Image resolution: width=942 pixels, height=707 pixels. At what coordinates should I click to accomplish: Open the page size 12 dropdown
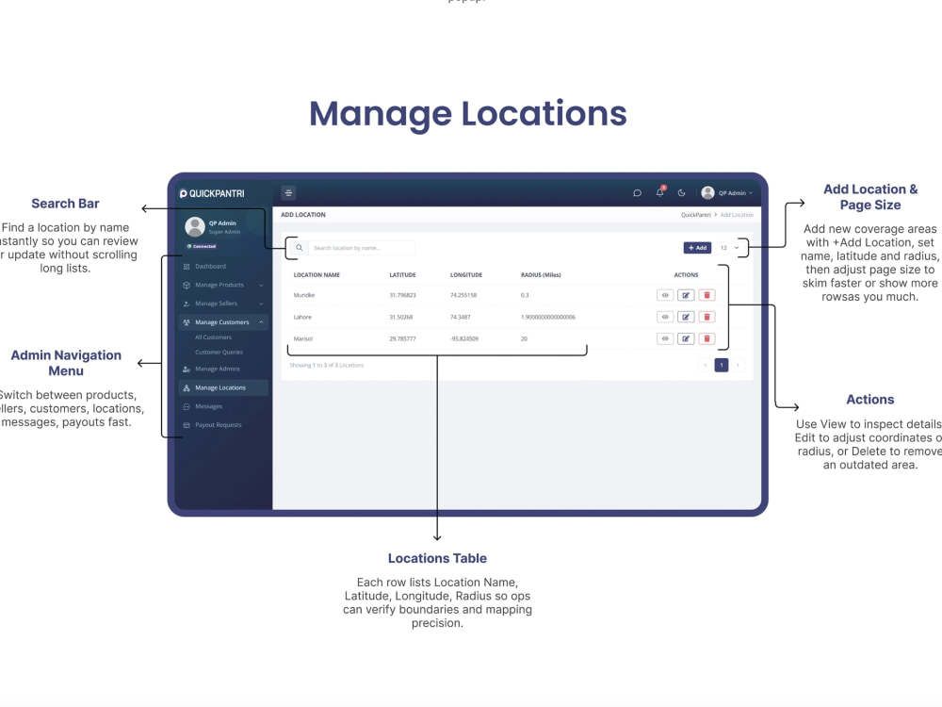729,248
